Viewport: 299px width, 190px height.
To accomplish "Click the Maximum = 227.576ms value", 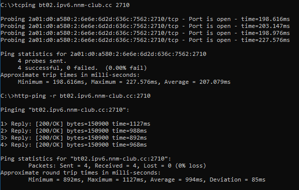I will pyautogui.click(x=124, y=82).
